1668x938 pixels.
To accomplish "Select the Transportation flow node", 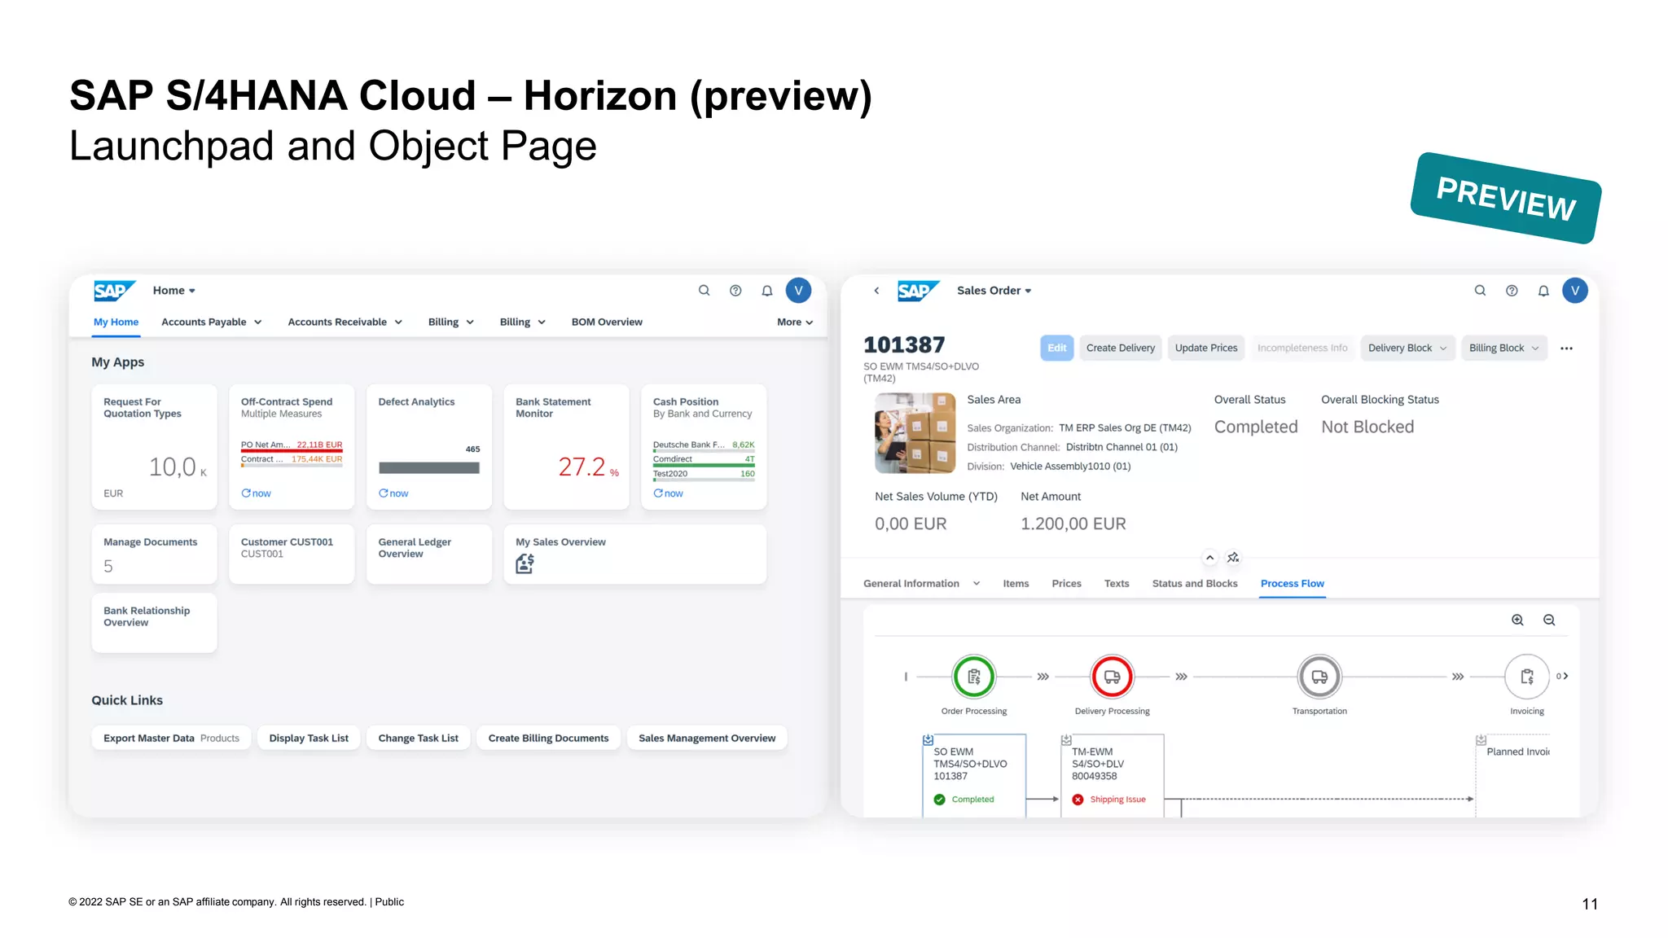I will click(x=1319, y=677).
